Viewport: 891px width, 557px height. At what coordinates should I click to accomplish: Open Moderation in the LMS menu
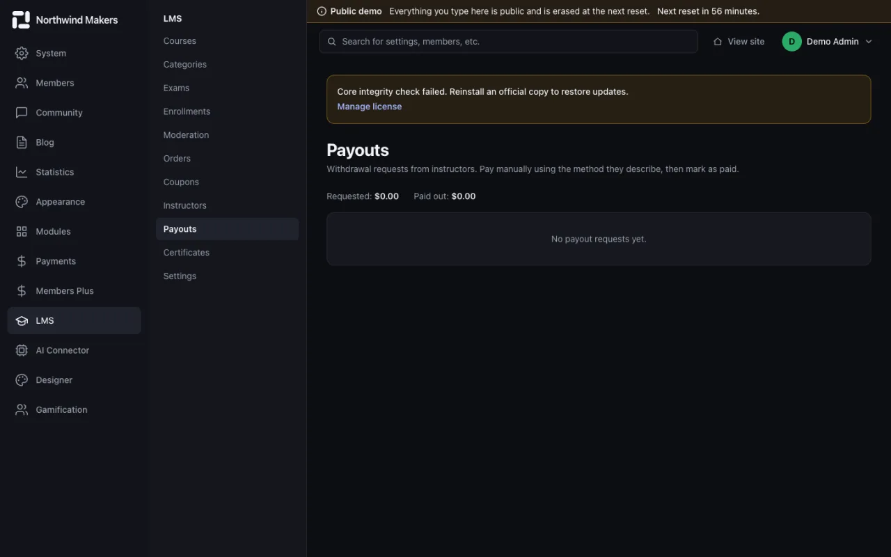coord(227,135)
